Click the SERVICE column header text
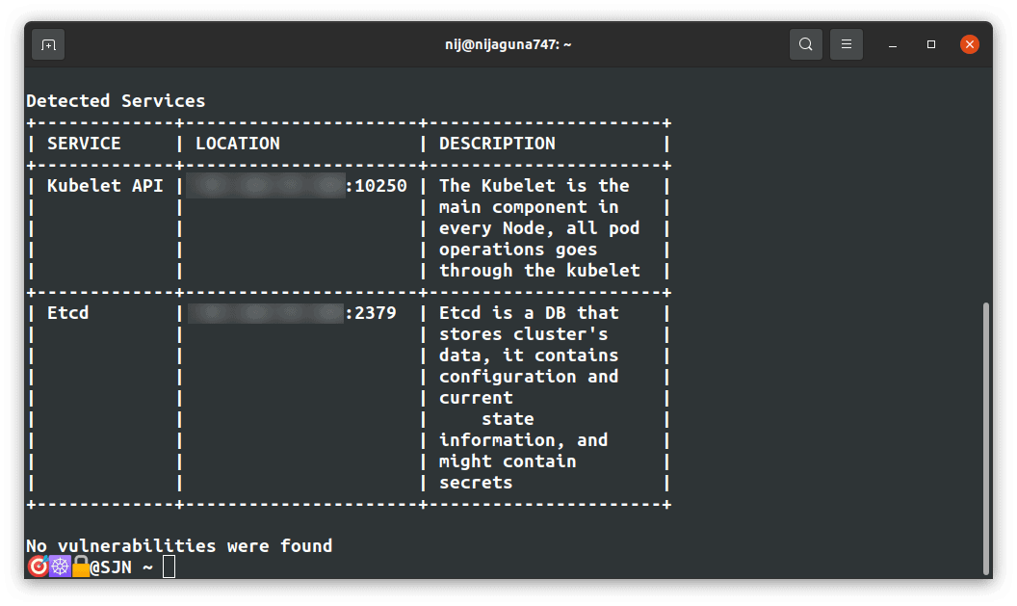The width and height of the screenshot is (1017, 606). click(x=84, y=144)
